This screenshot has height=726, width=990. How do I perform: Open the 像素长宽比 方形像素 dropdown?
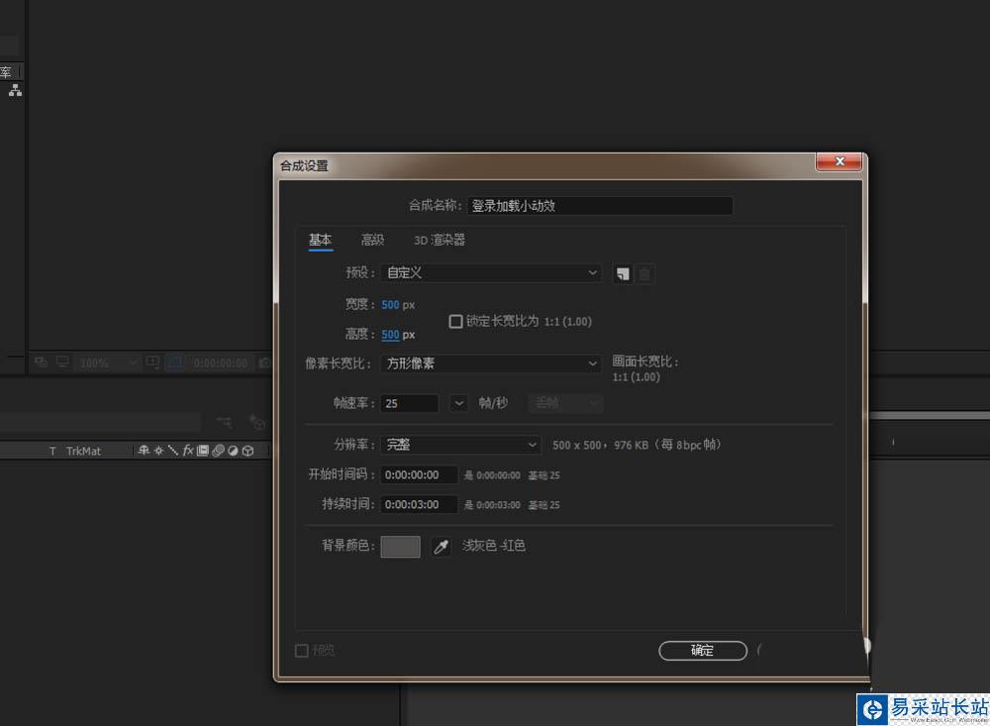click(491, 363)
